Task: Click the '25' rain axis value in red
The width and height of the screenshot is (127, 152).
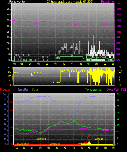Action: pos(11,102)
